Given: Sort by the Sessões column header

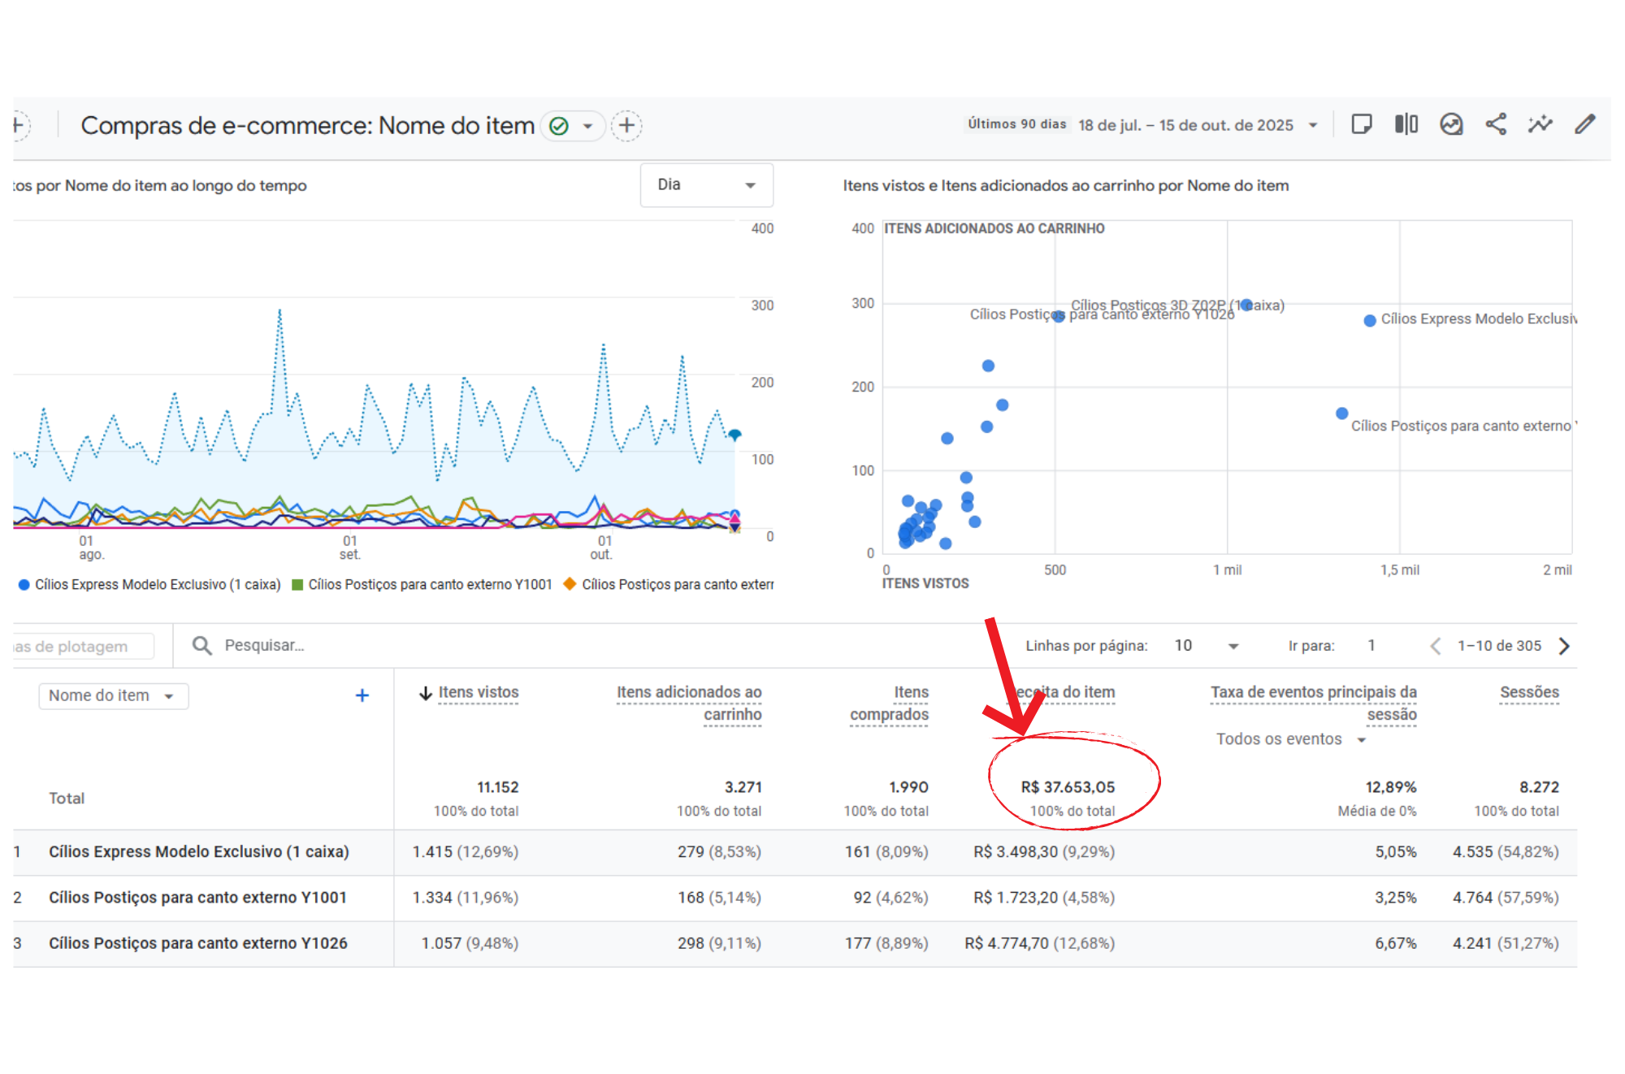Looking at the screenshot, I should tap(1529, 692).
